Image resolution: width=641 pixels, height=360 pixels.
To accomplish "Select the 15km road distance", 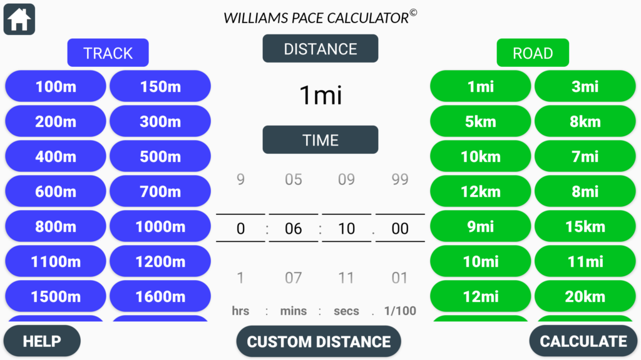I will 585,226.
